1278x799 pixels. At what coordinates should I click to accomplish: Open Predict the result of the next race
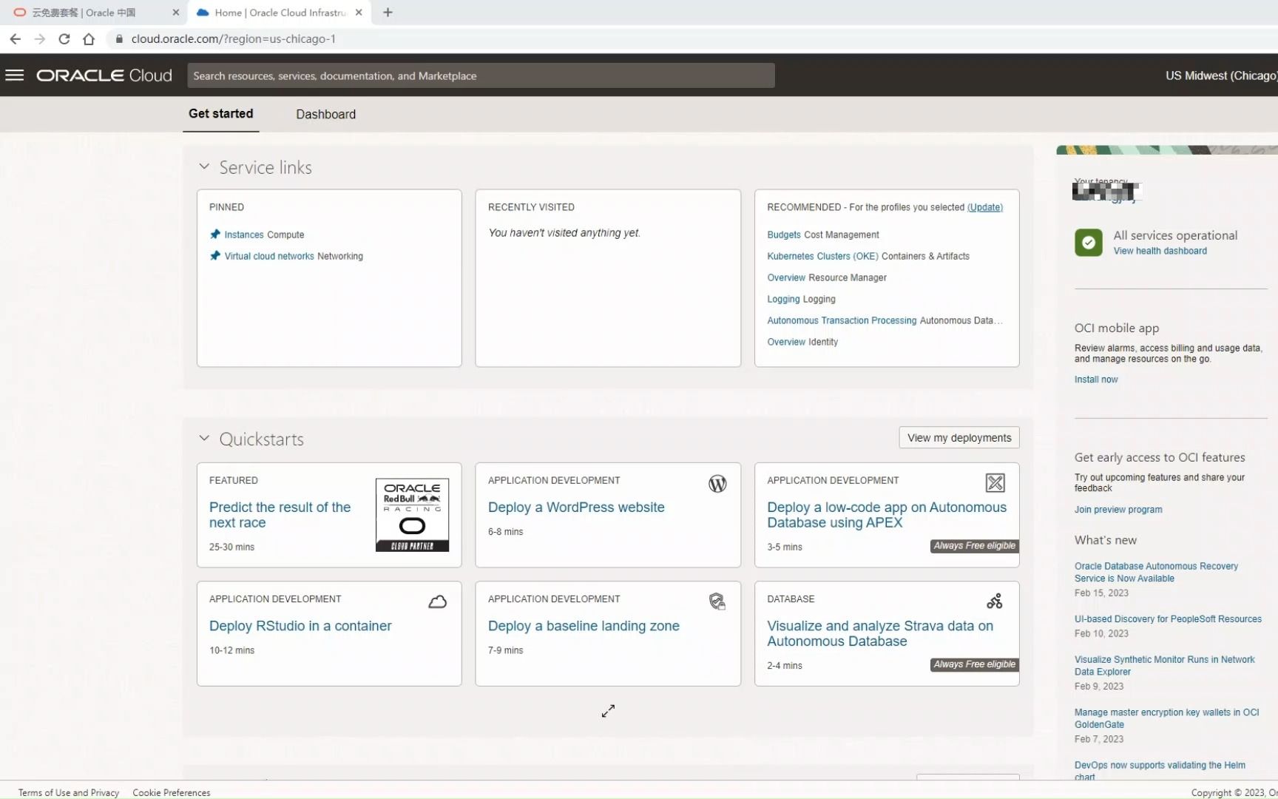(x=280, y=515)
